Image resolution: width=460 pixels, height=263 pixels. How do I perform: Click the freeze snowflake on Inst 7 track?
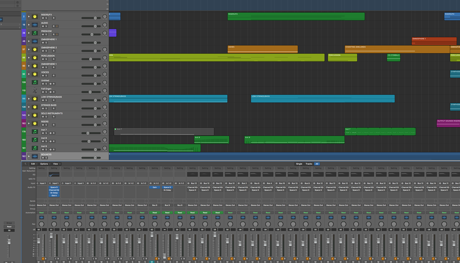(50, 133)
